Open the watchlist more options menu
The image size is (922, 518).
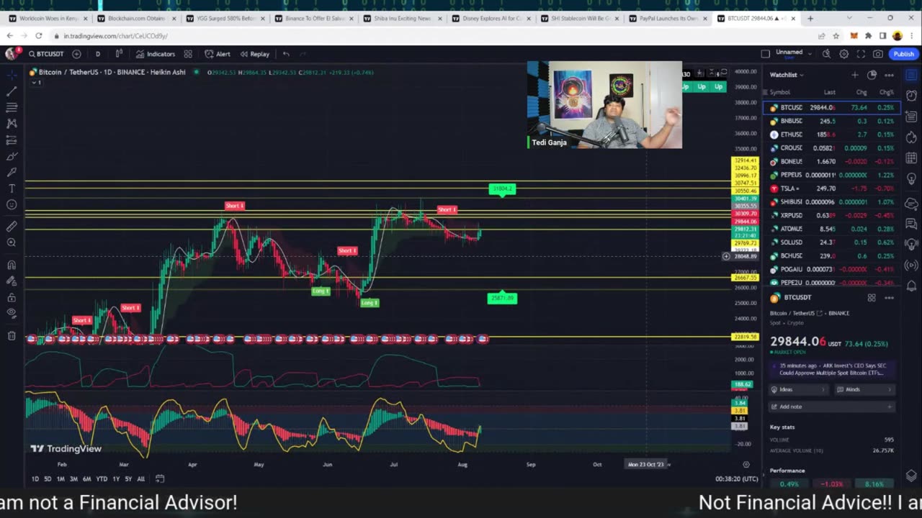pos(889,75)
